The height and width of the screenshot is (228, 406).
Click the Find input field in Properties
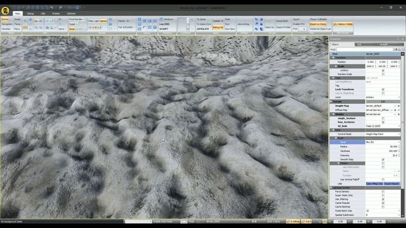pyautogui.click(x=365, y=49)
